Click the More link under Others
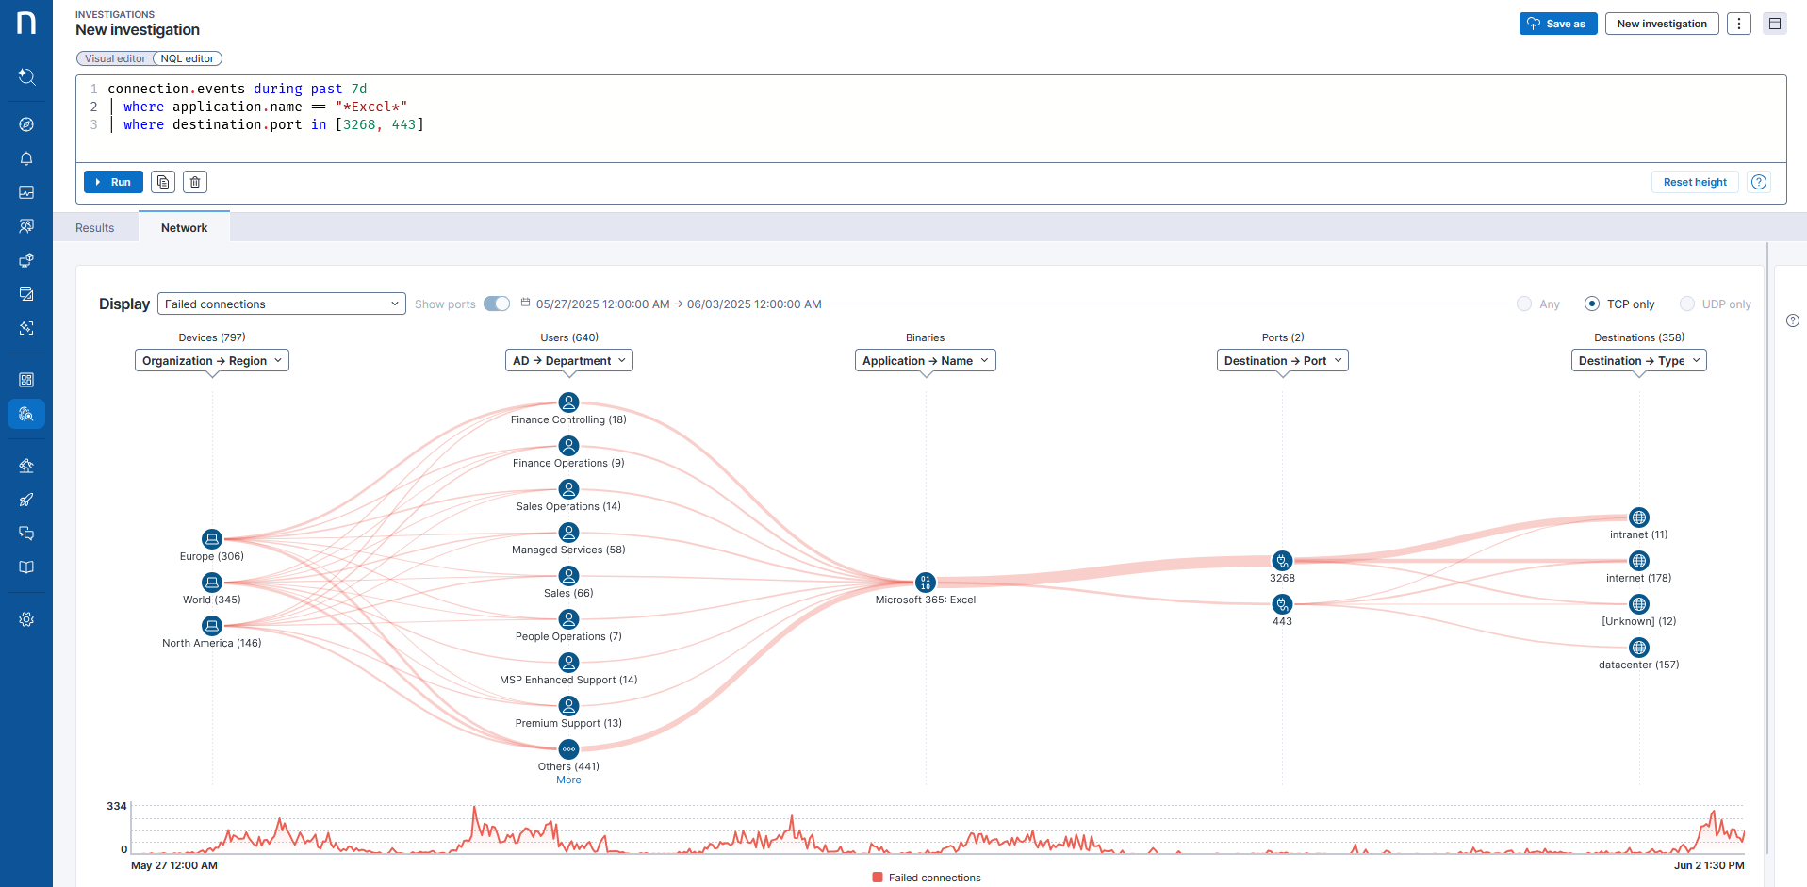 pyautogui.click(x=568, y=780)
